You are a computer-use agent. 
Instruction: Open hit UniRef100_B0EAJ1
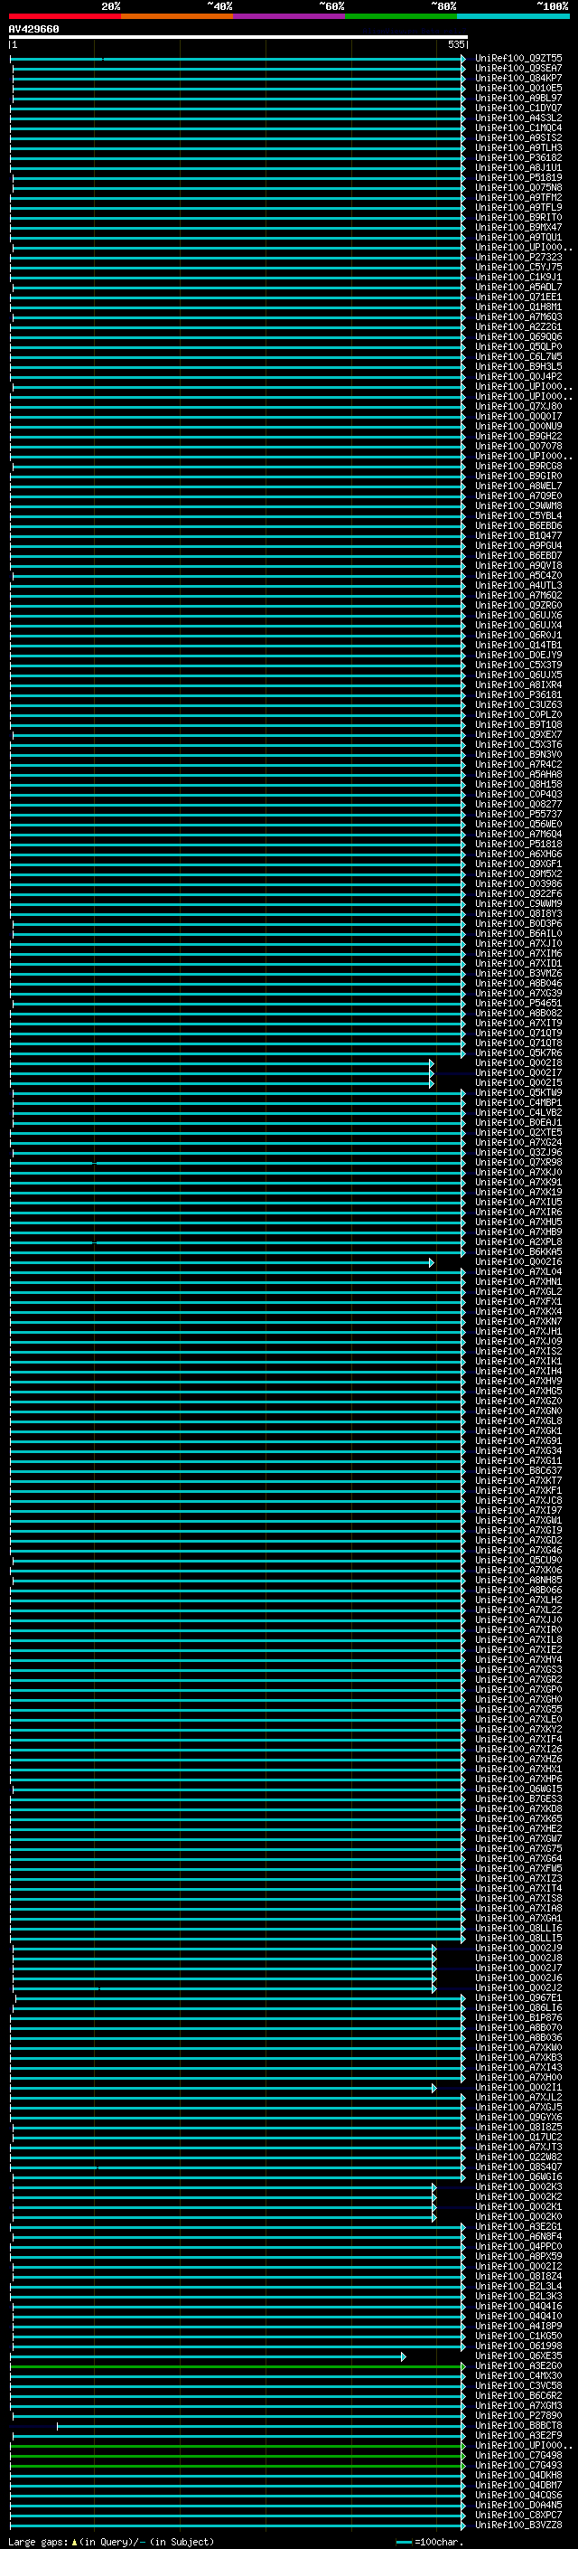(x=518, y=1122)
